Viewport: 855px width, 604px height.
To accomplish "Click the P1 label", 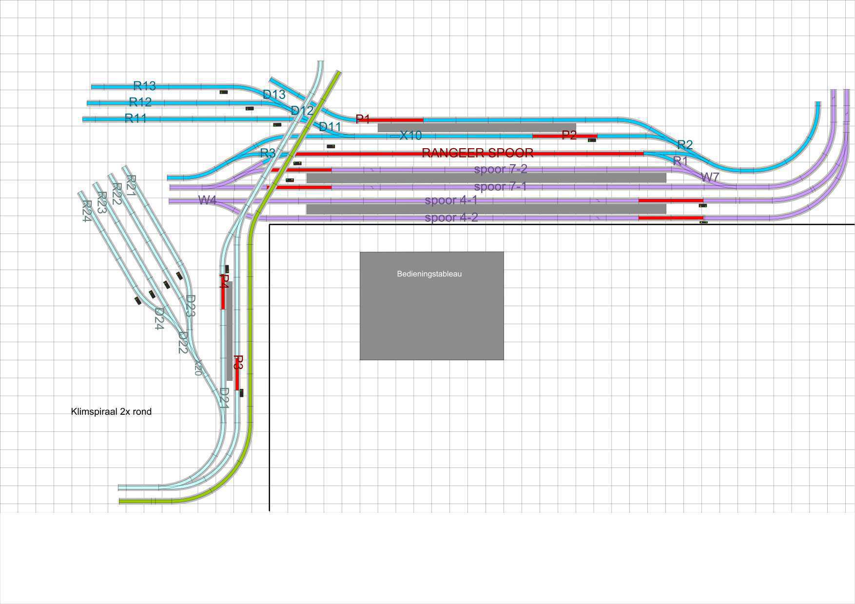I will [x=363, y=119].
